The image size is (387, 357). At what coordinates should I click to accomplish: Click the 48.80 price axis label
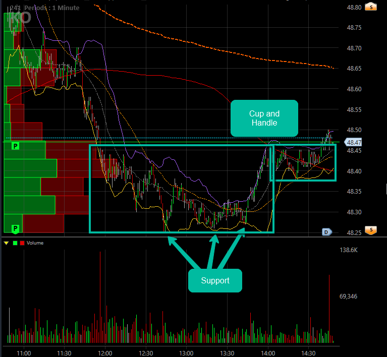click(x=354, y=8)
